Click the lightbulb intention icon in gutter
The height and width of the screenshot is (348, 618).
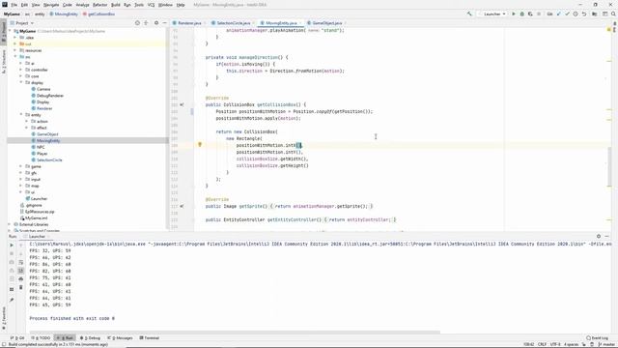pos(200,145)
